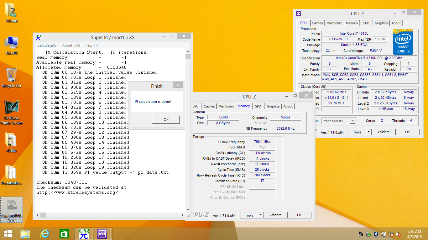Screen dimensions: 428x240
Task: Click OK in the Memory CPU-Z window
Action: coord(300,215)
